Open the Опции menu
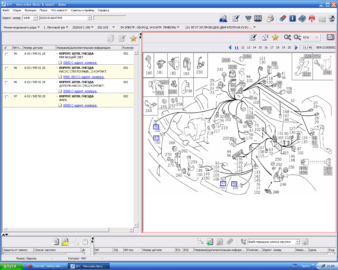Image resolution: width=338 pixels, height=270 pixels. (17, 10)
